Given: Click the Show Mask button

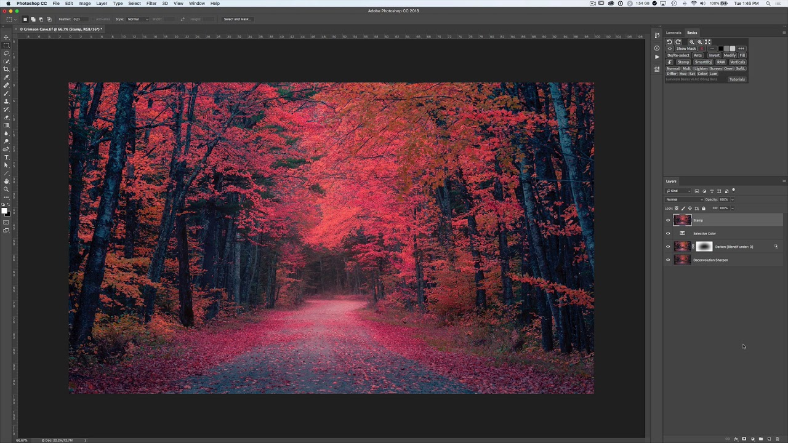Looking at the screenshot, I should point(686,49).
